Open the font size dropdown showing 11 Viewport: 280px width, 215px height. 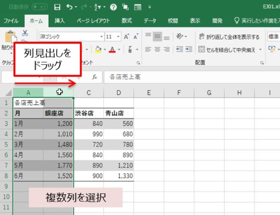(118, 37)
